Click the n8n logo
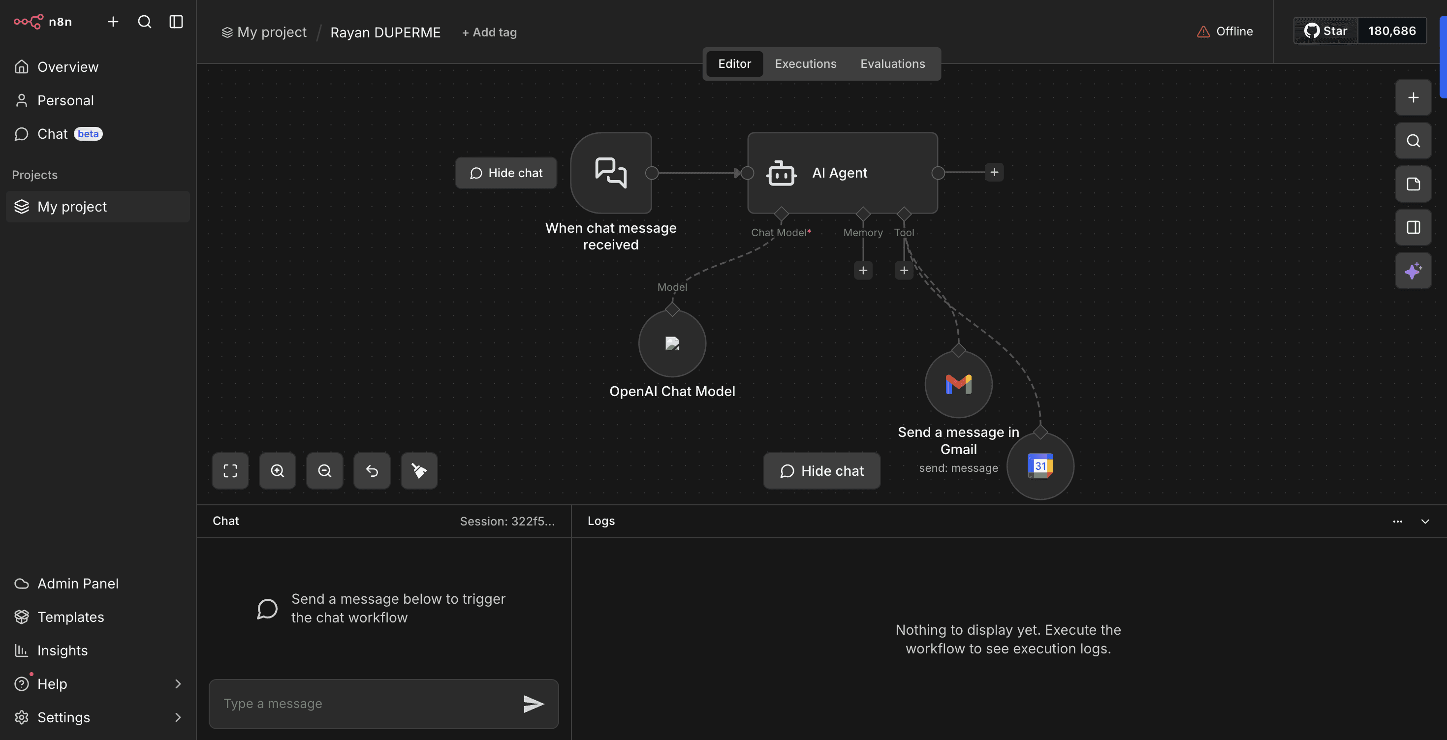The height and width of the screenshot is (740, 1447). (x=43, y=22)
